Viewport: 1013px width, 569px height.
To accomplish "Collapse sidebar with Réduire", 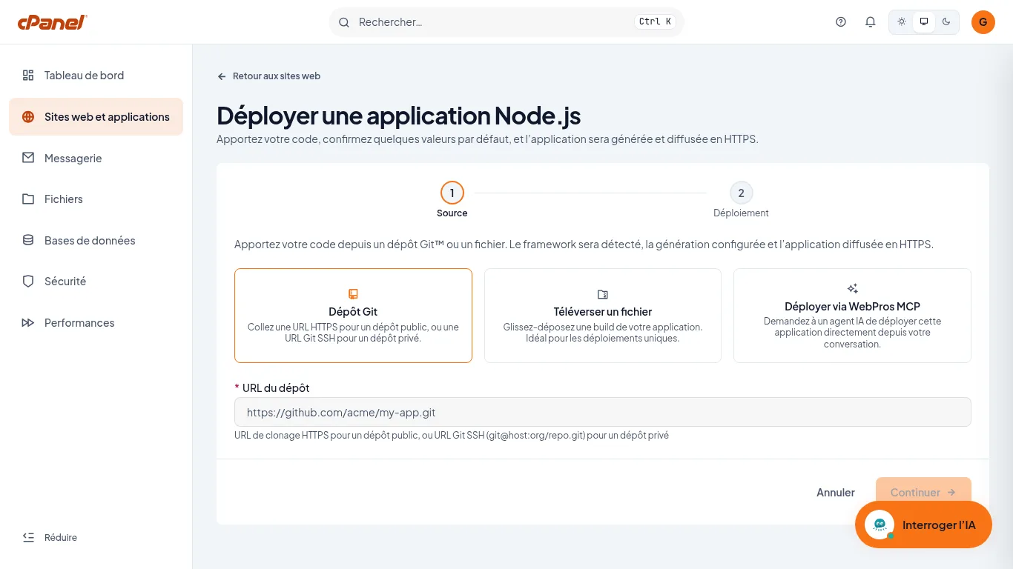I will click(50, 538).
